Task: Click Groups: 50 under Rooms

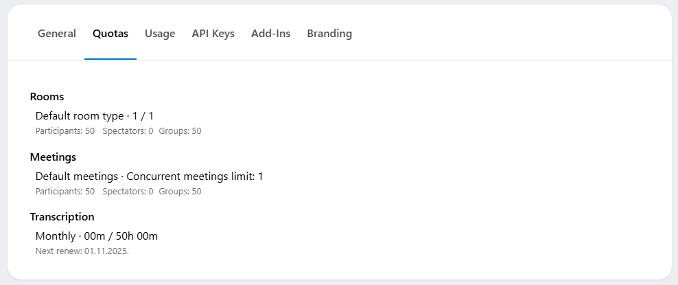Action: pyautogui.click(x=180, y=131)
